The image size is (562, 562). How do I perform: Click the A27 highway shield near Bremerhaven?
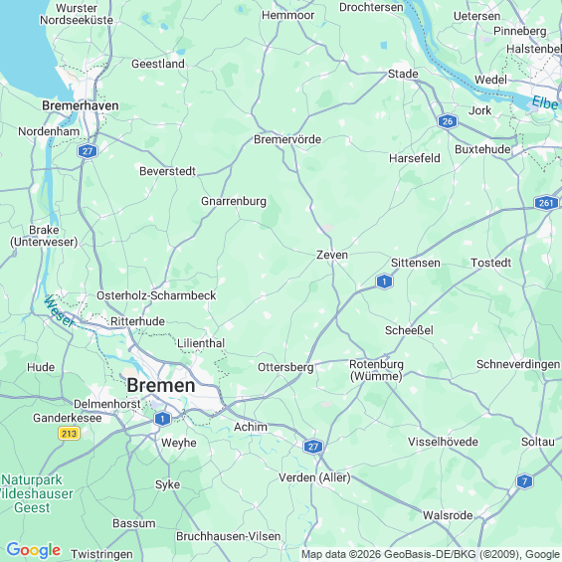pyautogui.click(x=88, y=151)
